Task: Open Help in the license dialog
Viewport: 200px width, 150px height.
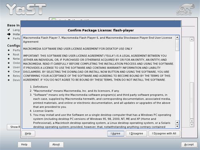Action: (28, 134)
